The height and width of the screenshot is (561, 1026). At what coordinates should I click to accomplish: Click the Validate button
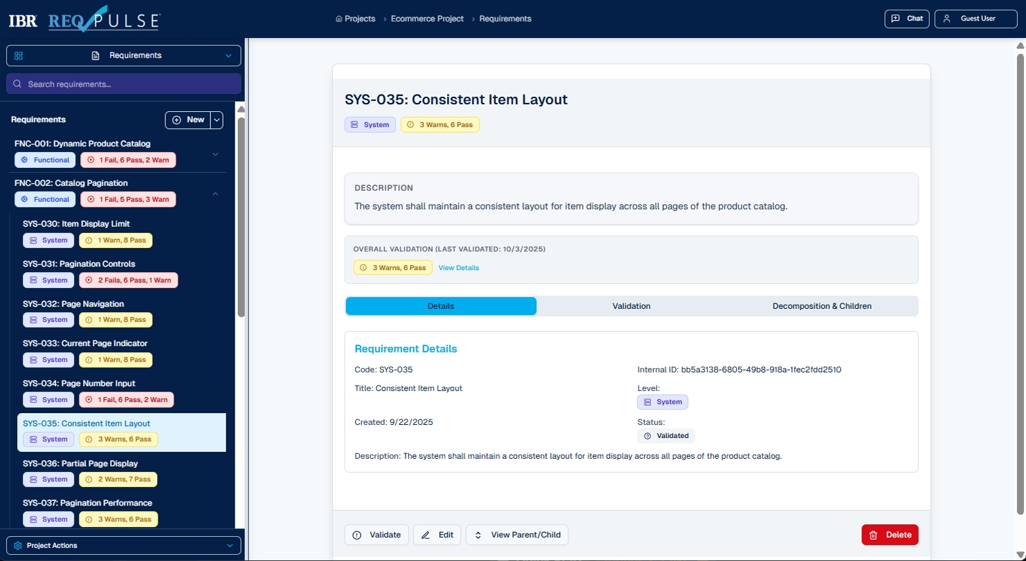pyautogui.click(x=376, y=534)
